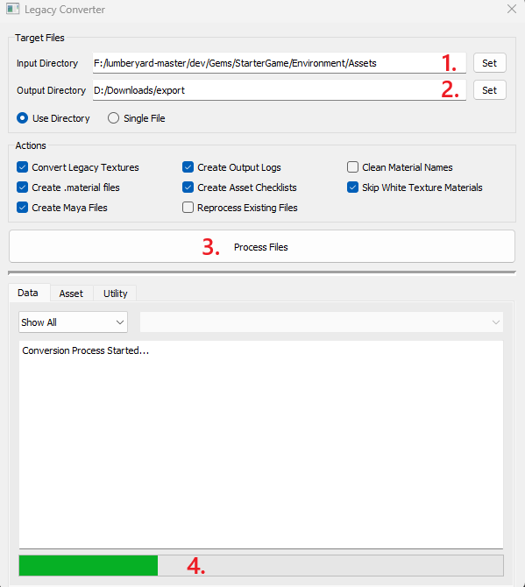Click Set button for Output Directory

coord(489,90)
